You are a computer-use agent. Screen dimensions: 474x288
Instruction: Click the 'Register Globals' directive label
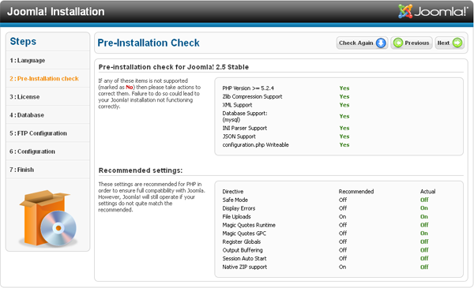(x=241, y=241)
